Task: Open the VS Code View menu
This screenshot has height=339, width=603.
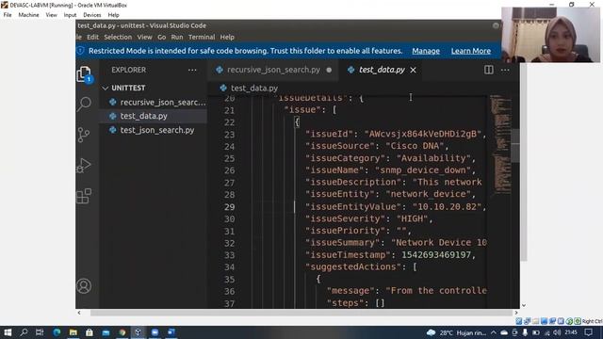Action: point(144,37)
